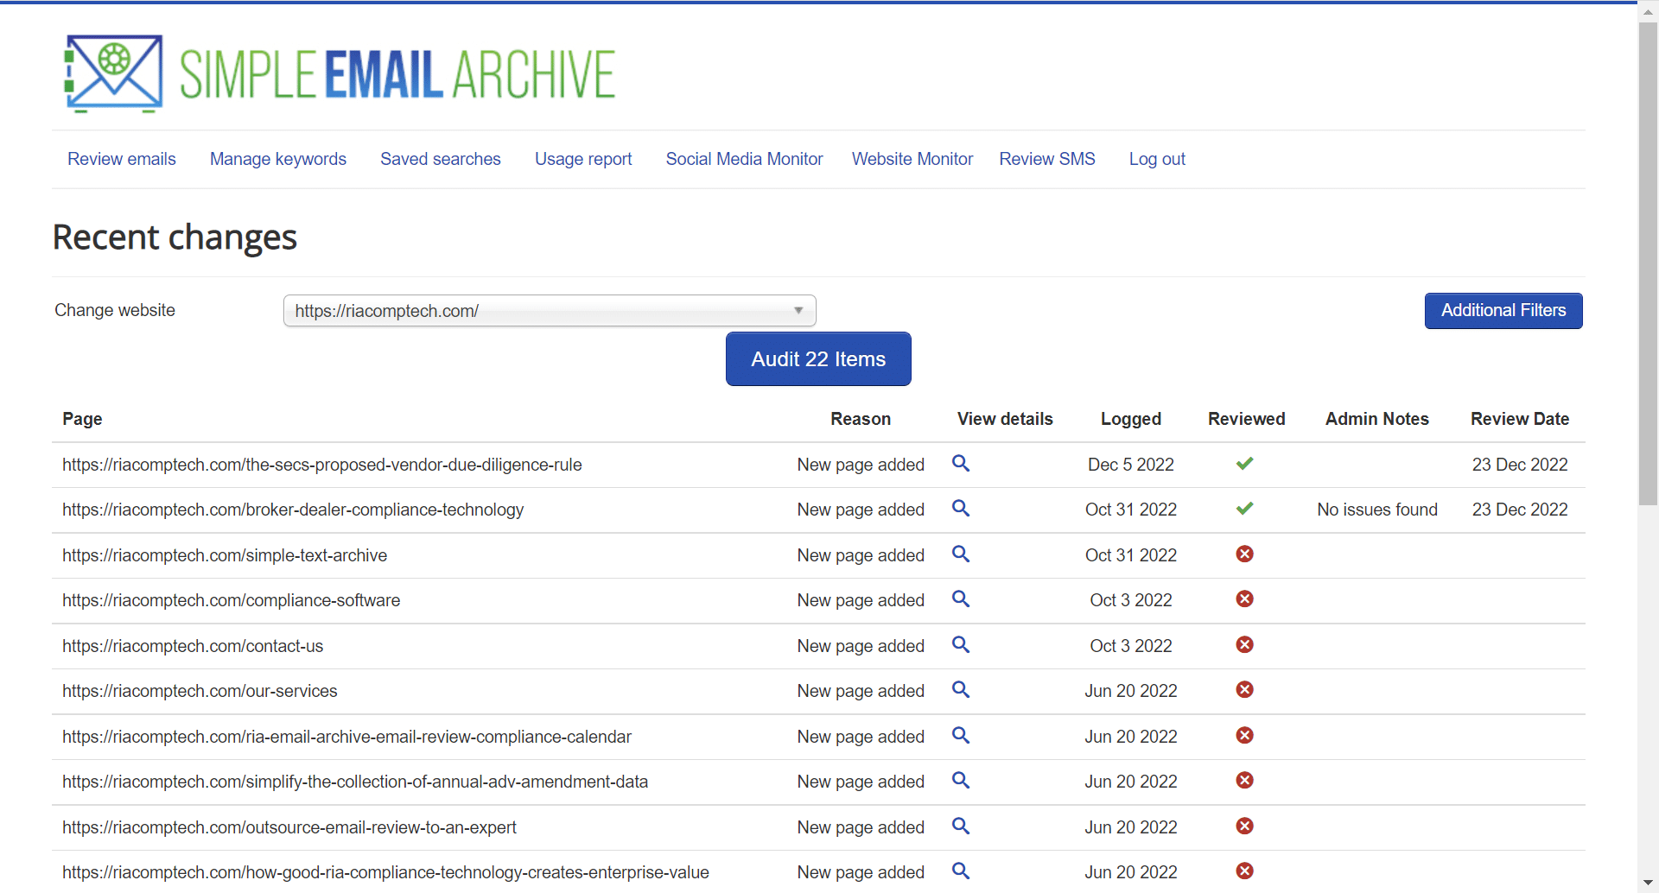Image resolution: width=1659 pixels, height=893 pixels.
Task: Click magnifier icon for compliance-software row
Action: click(960, 599)
